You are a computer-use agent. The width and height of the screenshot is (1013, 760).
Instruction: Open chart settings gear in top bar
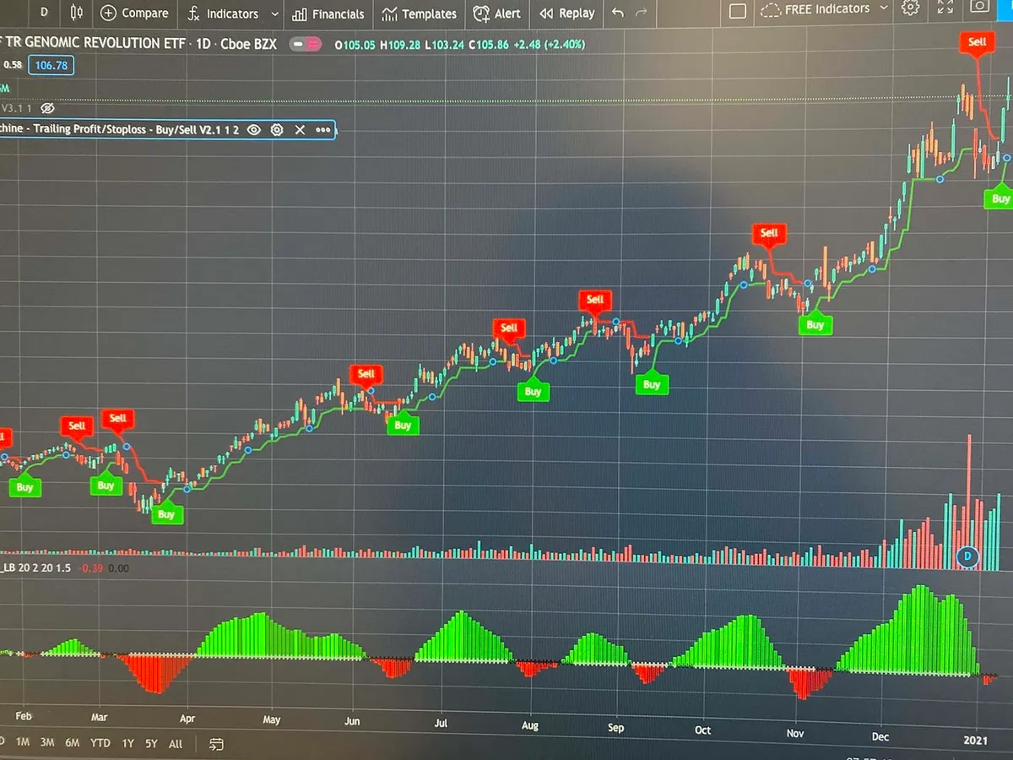point(910,8)
